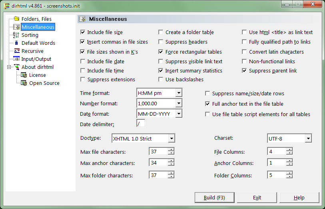Increase Max folder characters with up arrow

pyautogui.click(x=171, y=173)
